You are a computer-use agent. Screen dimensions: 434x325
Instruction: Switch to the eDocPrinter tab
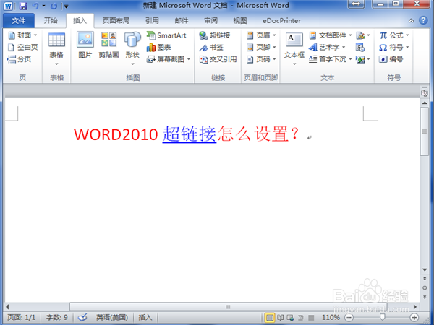(x=282, y=21)
